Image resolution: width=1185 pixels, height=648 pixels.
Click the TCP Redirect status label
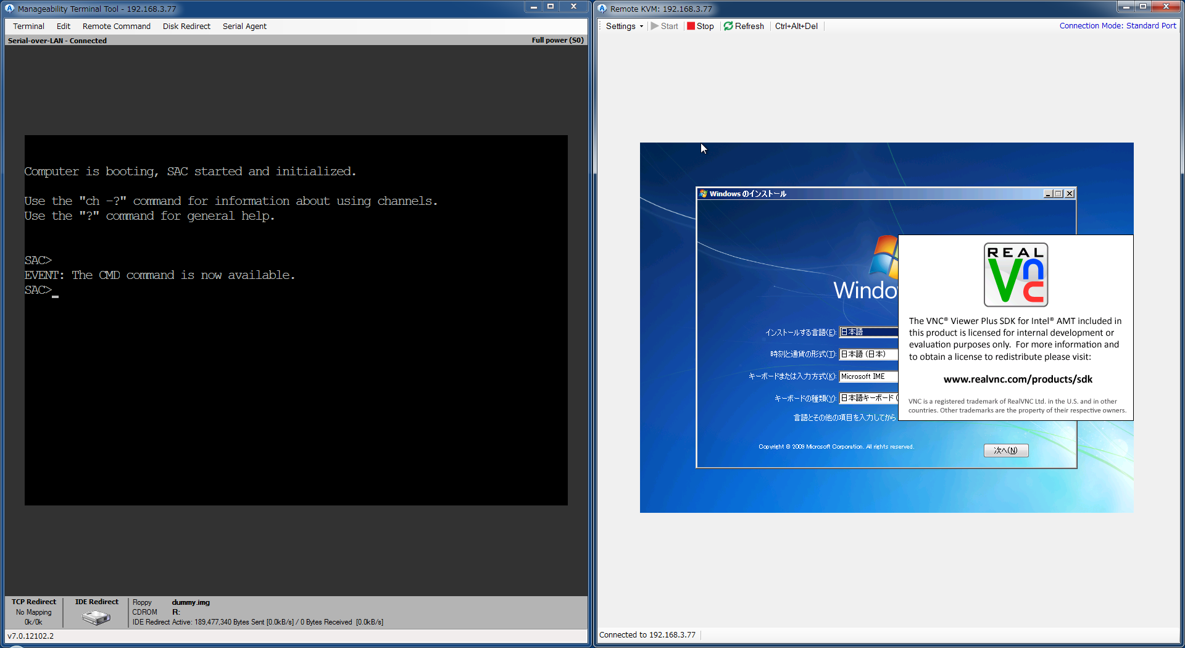(34, 602)
